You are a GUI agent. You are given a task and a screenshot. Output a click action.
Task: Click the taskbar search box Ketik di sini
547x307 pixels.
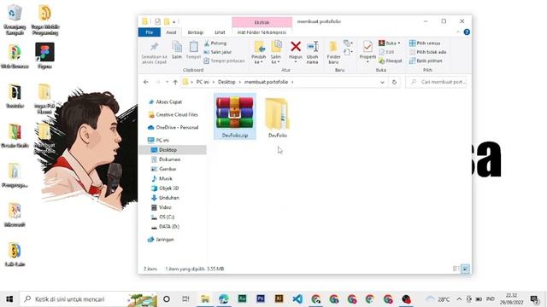pos(89,299)
